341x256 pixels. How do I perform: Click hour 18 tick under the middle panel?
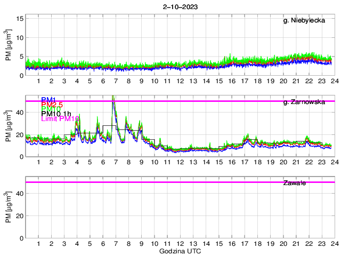coord(257,162)
